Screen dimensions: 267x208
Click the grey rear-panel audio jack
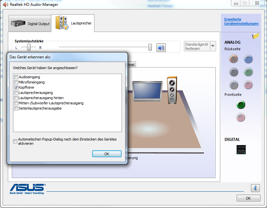pos(234,85)
